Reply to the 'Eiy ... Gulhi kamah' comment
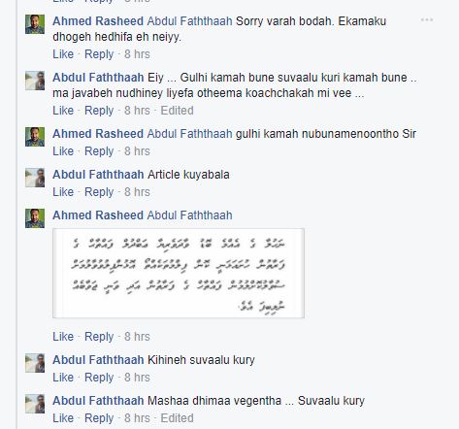Screen dimensions: 459x429 click(99, 111)
